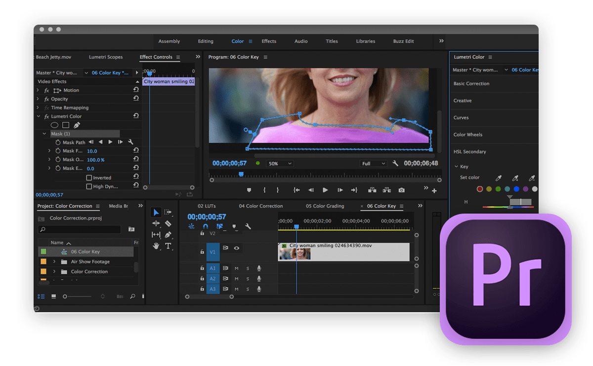Open the Audio workspace
The width and height of the screenshot is (593, 366).
pos(301,41)
